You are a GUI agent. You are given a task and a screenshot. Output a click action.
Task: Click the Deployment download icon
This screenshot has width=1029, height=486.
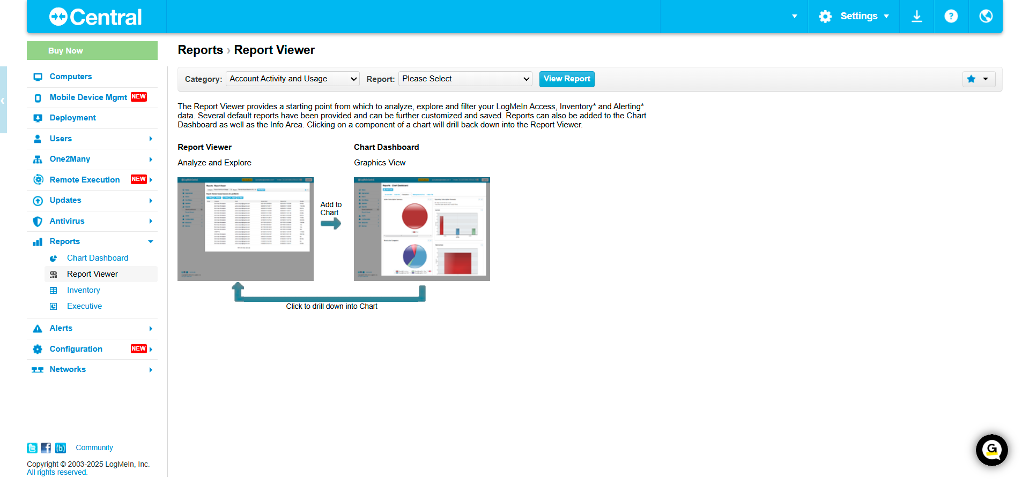38,118
